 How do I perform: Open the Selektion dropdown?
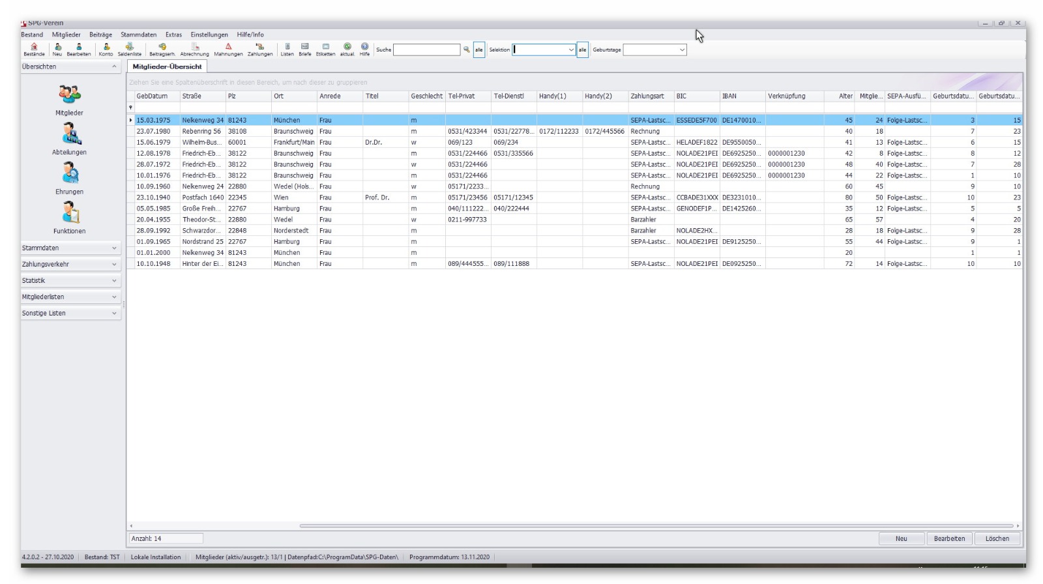571,50
